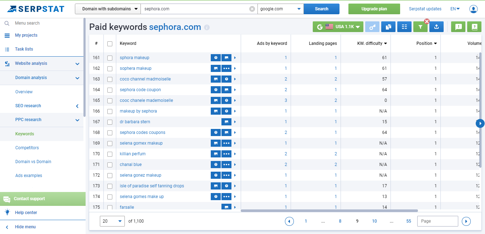Viewport: 485px width, 234px height.
Task: Click Contact support button
Action: point(43,199)
